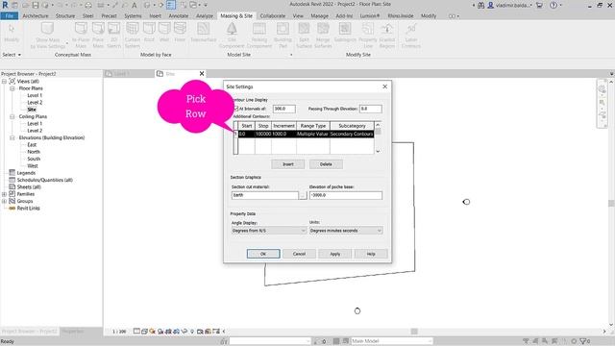Image resolution: width=615 pixels, height=346 pixels.
Task: Click the At Intervals of value field
Action: [284, 109]
